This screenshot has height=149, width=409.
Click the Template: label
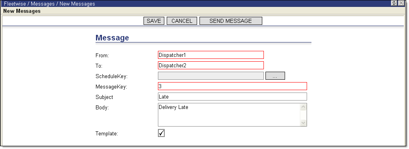[x=107, y=134]
